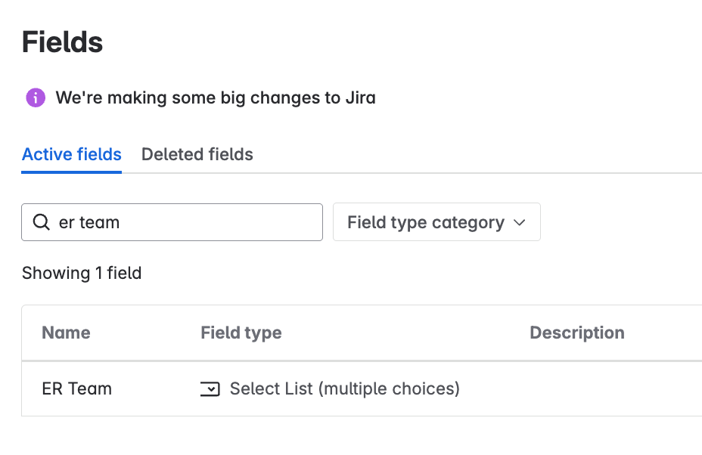
Task: Click the Fields page heading
Action: [62, 42]
